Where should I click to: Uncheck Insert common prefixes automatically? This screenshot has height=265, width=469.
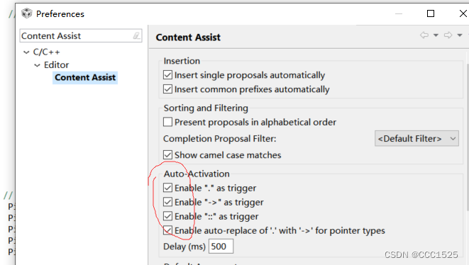[167, 89]
